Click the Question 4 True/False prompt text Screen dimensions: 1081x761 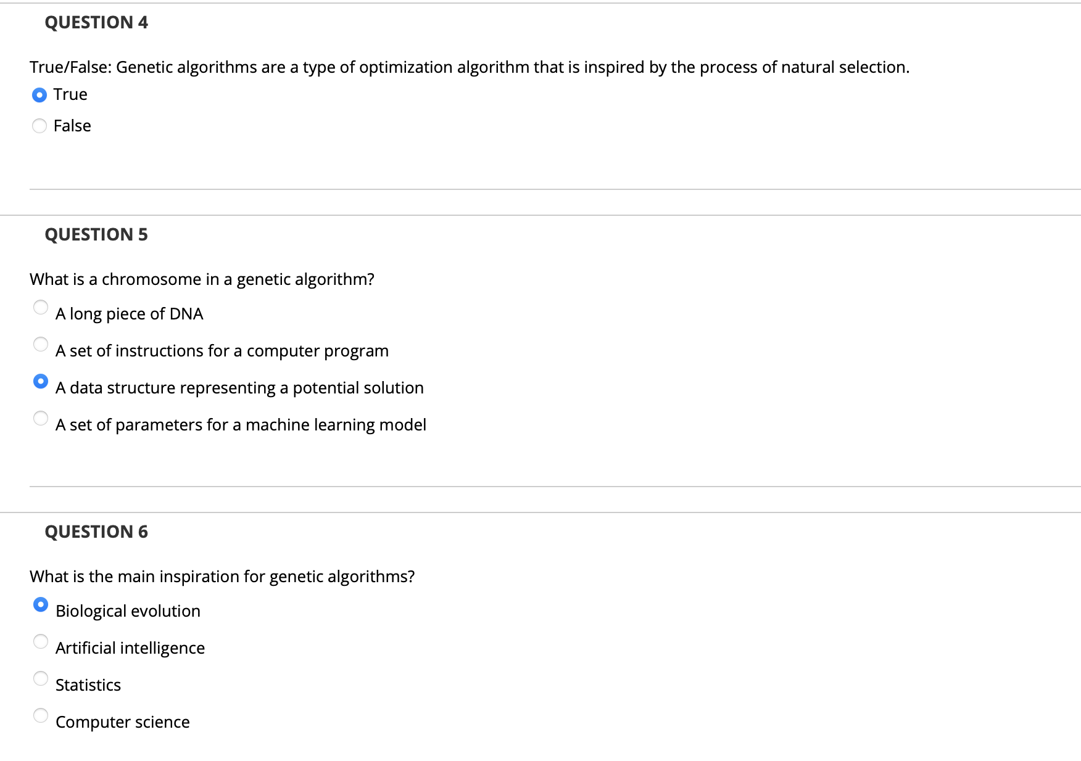pyautogui.click(x=469, y=67)
